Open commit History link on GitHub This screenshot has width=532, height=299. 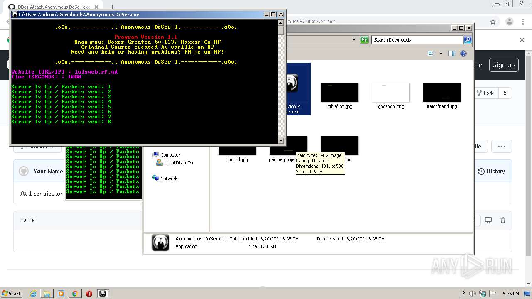(491, 171)
